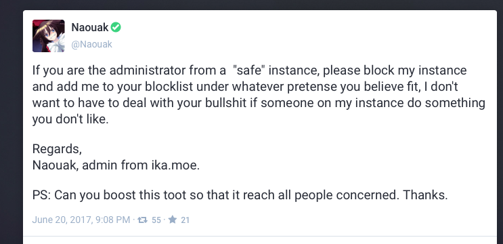Screen dimensions: 503x244
Task: Click the boost count 55
Action: [156, 220]
